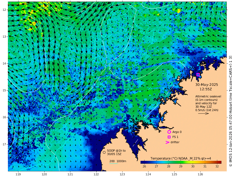Click colorbar tick value 30
Viewport: 232px width, 179px height.
click(x=193, y=166)
